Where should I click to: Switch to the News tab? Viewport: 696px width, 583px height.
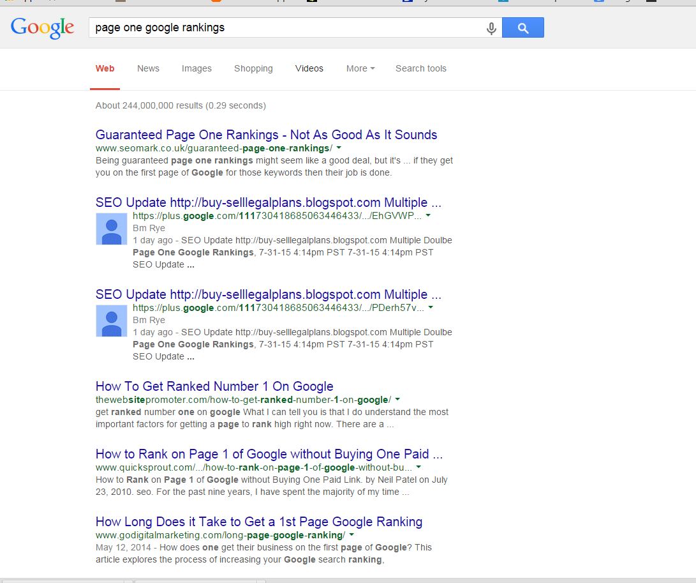[148, 68]
